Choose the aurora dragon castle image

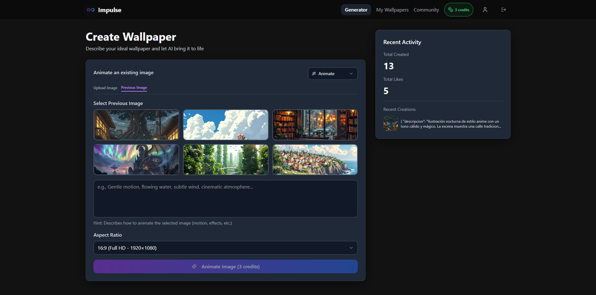coord(136,160)
